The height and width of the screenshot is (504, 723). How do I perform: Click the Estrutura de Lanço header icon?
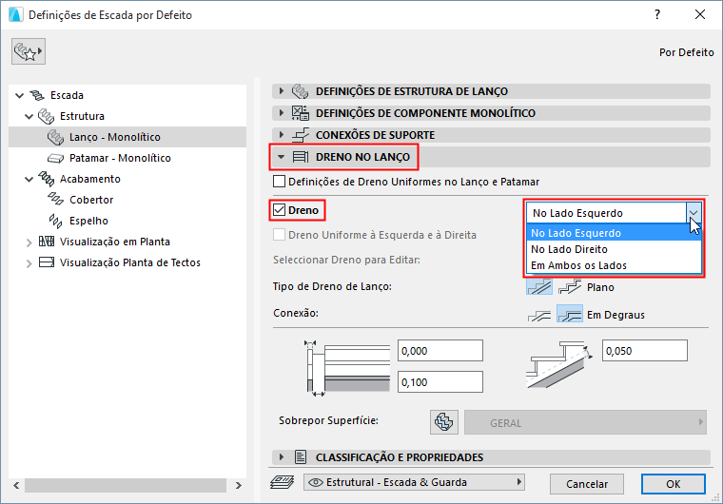pyautogui.click(x=301, y=91)
